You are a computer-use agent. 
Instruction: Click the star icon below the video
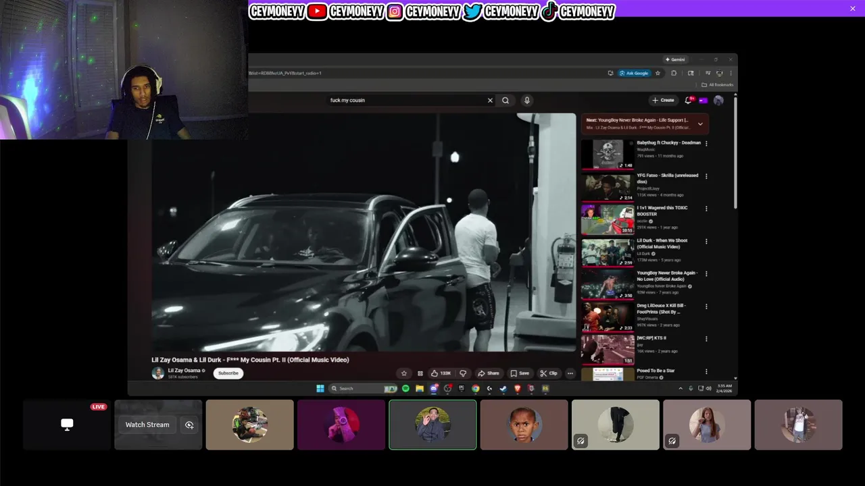pyautogui.click(x=404, y=373)
